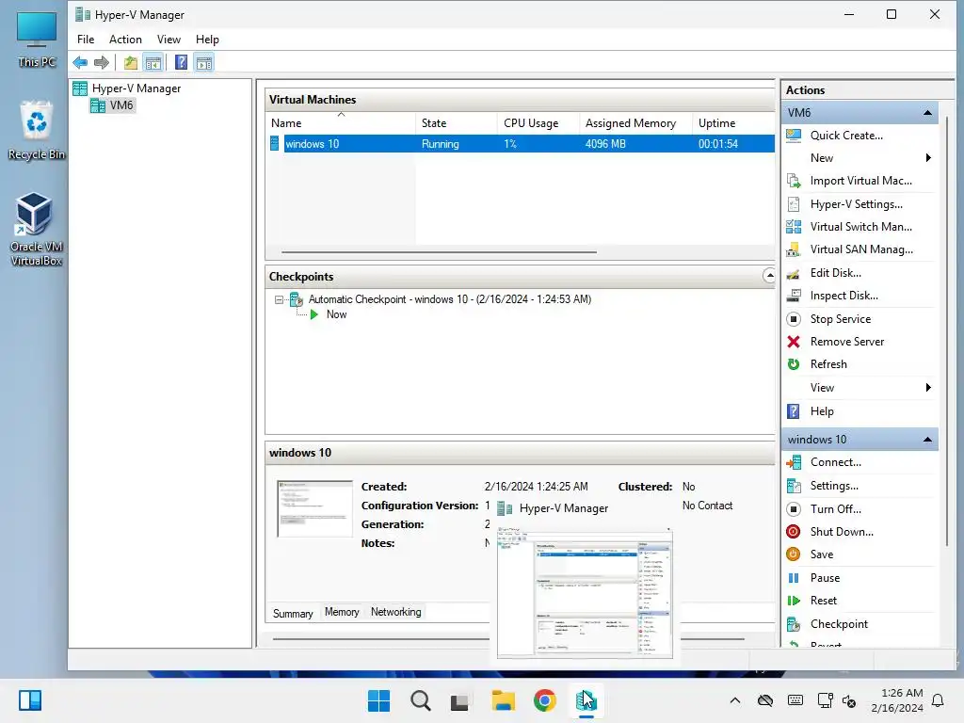The height and width of the screenshot is (723, 964).
Task: Open the Recycle Bin desktop icon
Action: [x=37, y=130]
